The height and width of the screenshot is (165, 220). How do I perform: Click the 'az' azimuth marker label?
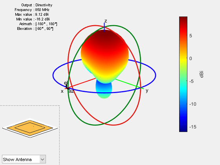(71, 91)
